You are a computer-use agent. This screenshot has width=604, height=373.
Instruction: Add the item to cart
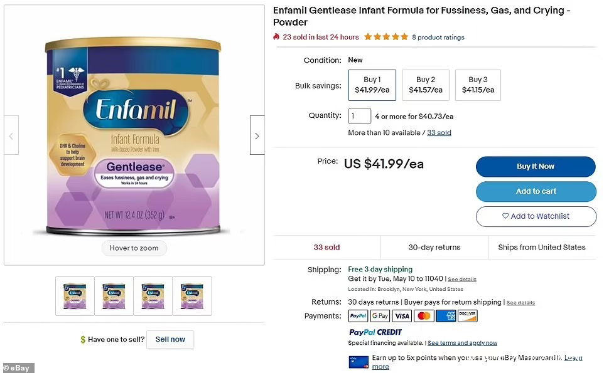pos(536,191)
